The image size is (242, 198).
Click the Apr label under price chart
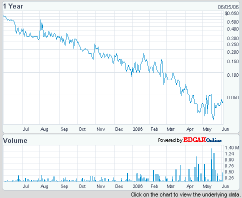(x=190, y=129)
